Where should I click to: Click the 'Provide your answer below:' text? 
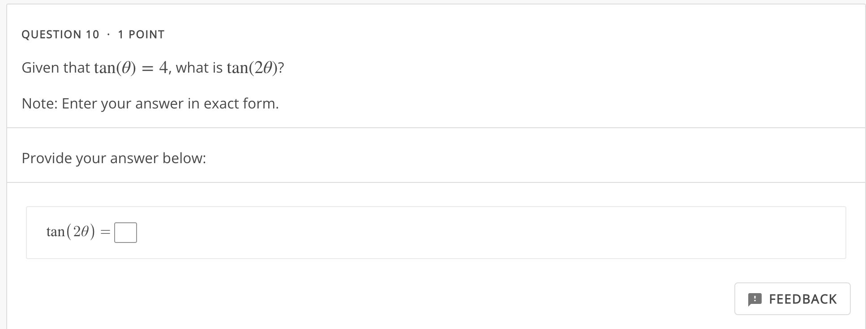(x=114, y=158)
